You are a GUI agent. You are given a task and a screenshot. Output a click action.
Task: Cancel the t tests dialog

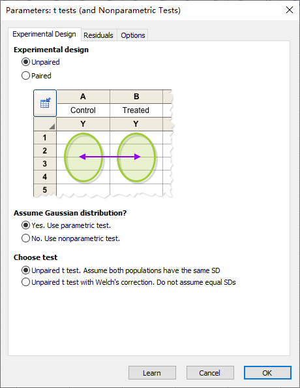point(210,373)
